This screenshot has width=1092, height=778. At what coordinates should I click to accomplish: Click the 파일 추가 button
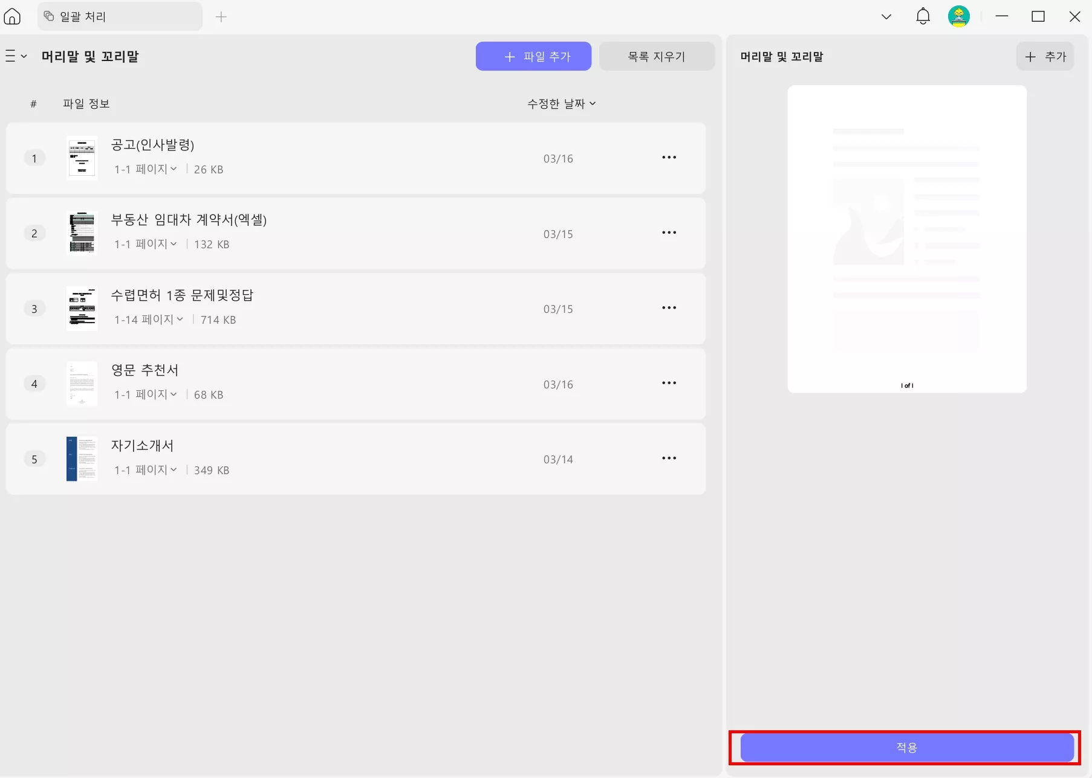533,56
